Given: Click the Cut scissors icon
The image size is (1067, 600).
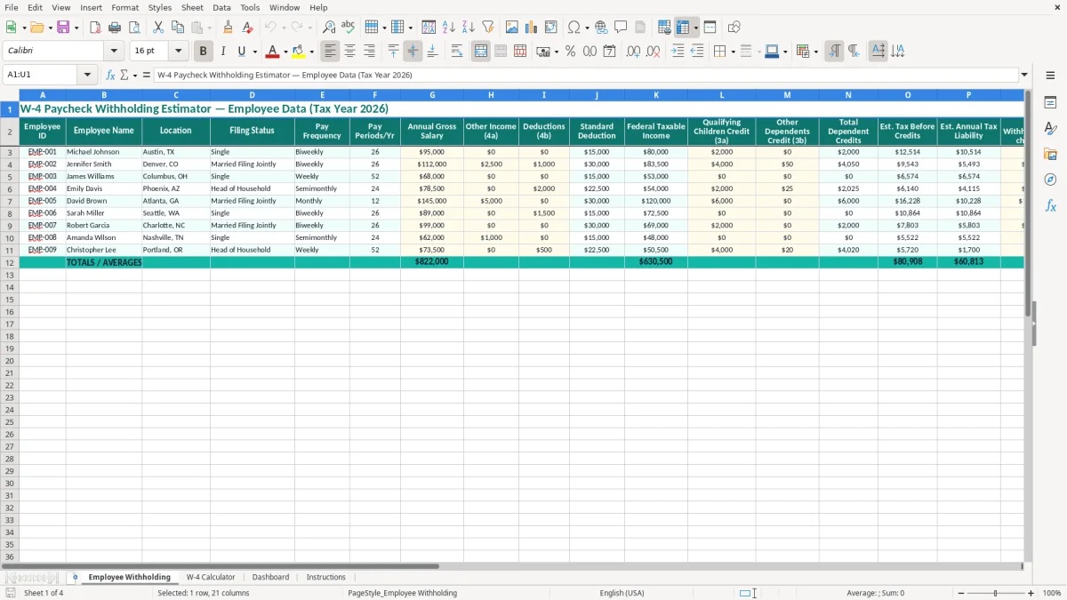Looking at the screenshot, I should click(x=158, y=28).
